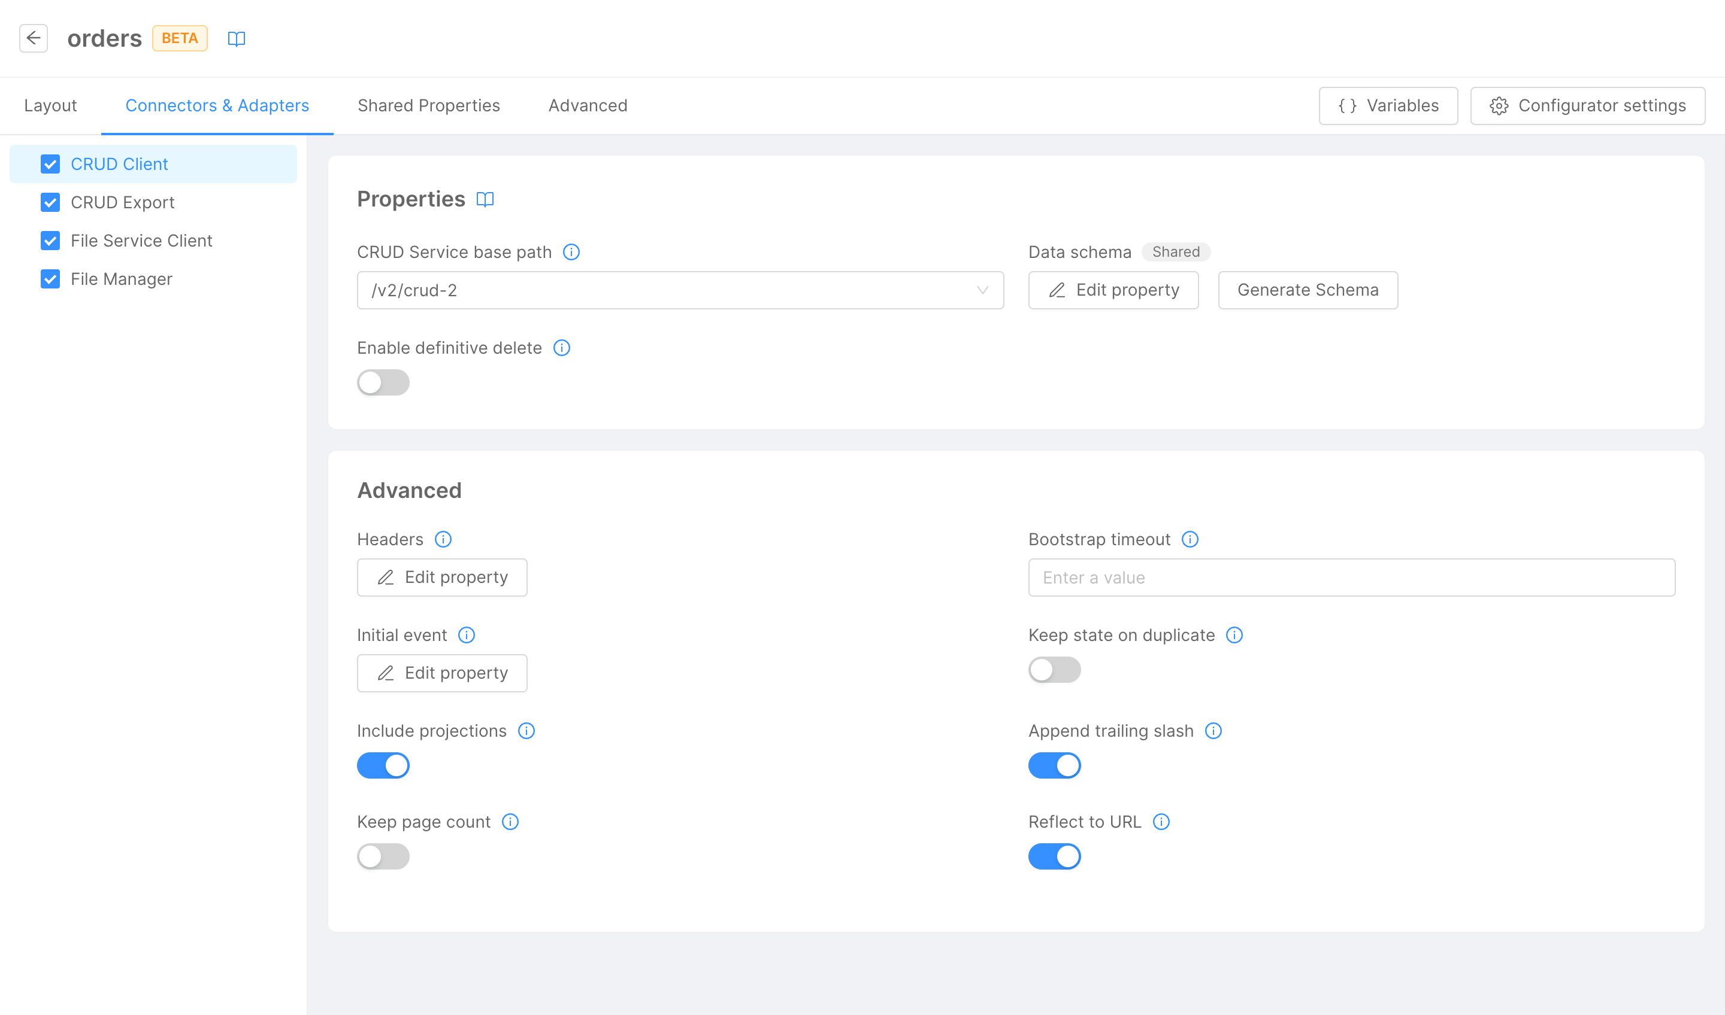
Task: Click the info icon beside CRUD Service base path
Action: pyautogui.click(x=571, y=252)
